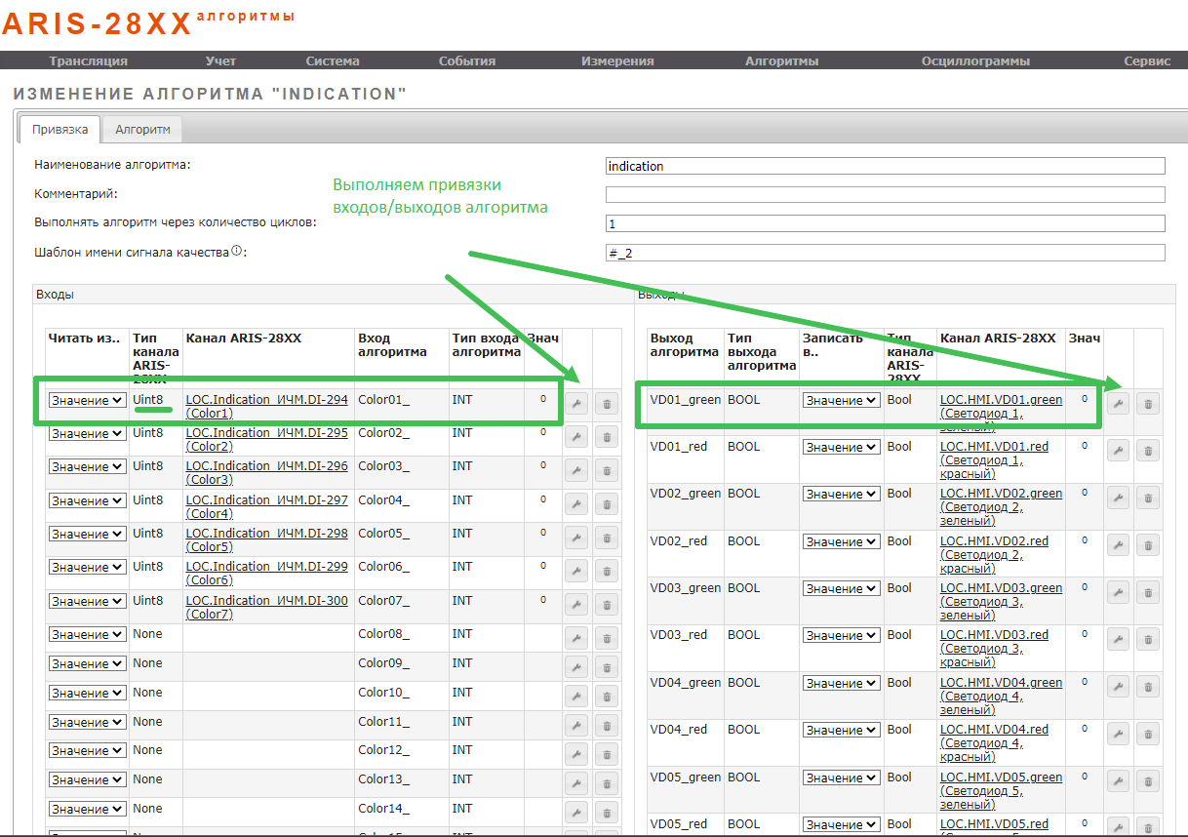Click info icon next to quality signal template
The image size is (1188, 837).
pos(237,251)
